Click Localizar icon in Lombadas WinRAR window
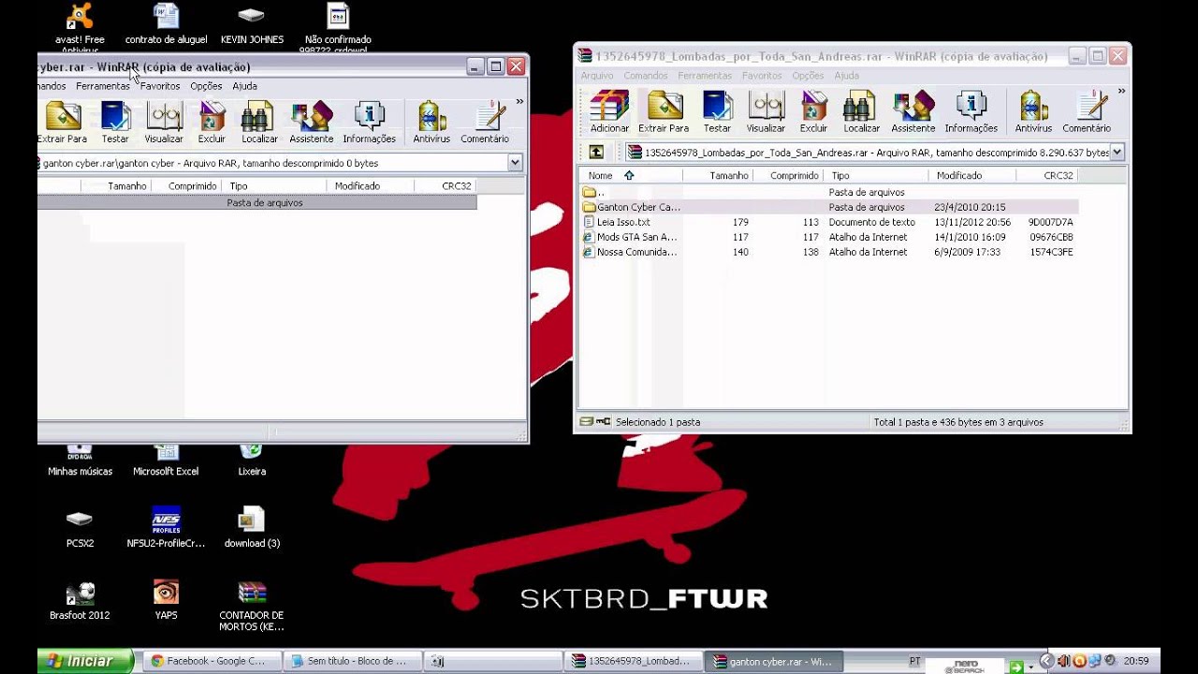1198x674 pixels. (x=861, y=111)
